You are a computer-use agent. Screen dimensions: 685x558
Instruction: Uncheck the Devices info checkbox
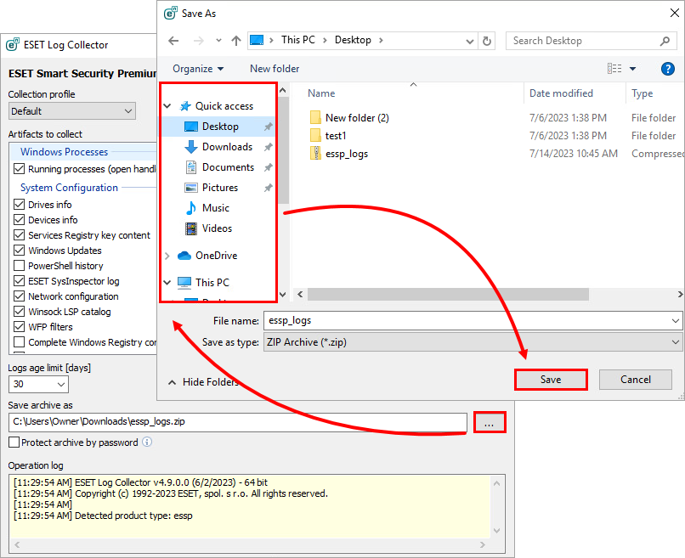20,220
